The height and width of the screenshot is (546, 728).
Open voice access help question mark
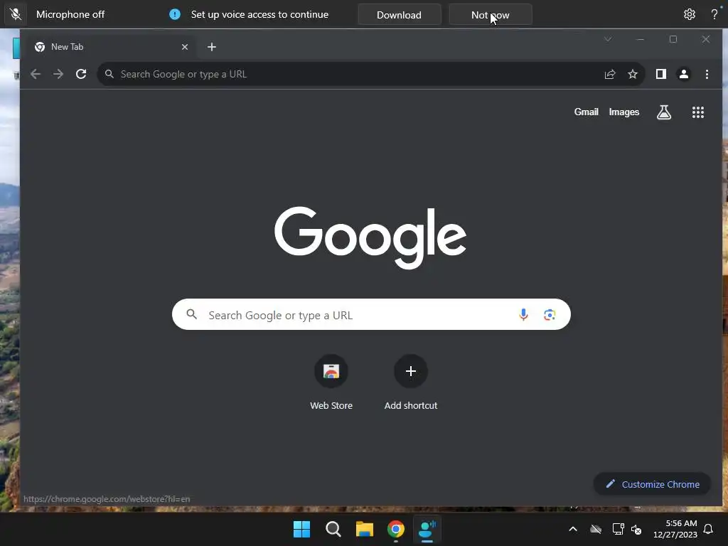714,14
